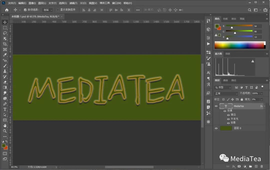Open the 不透明度 opacity dropdown arrow
Screen dimensions: 270x170
coord(261,94)
